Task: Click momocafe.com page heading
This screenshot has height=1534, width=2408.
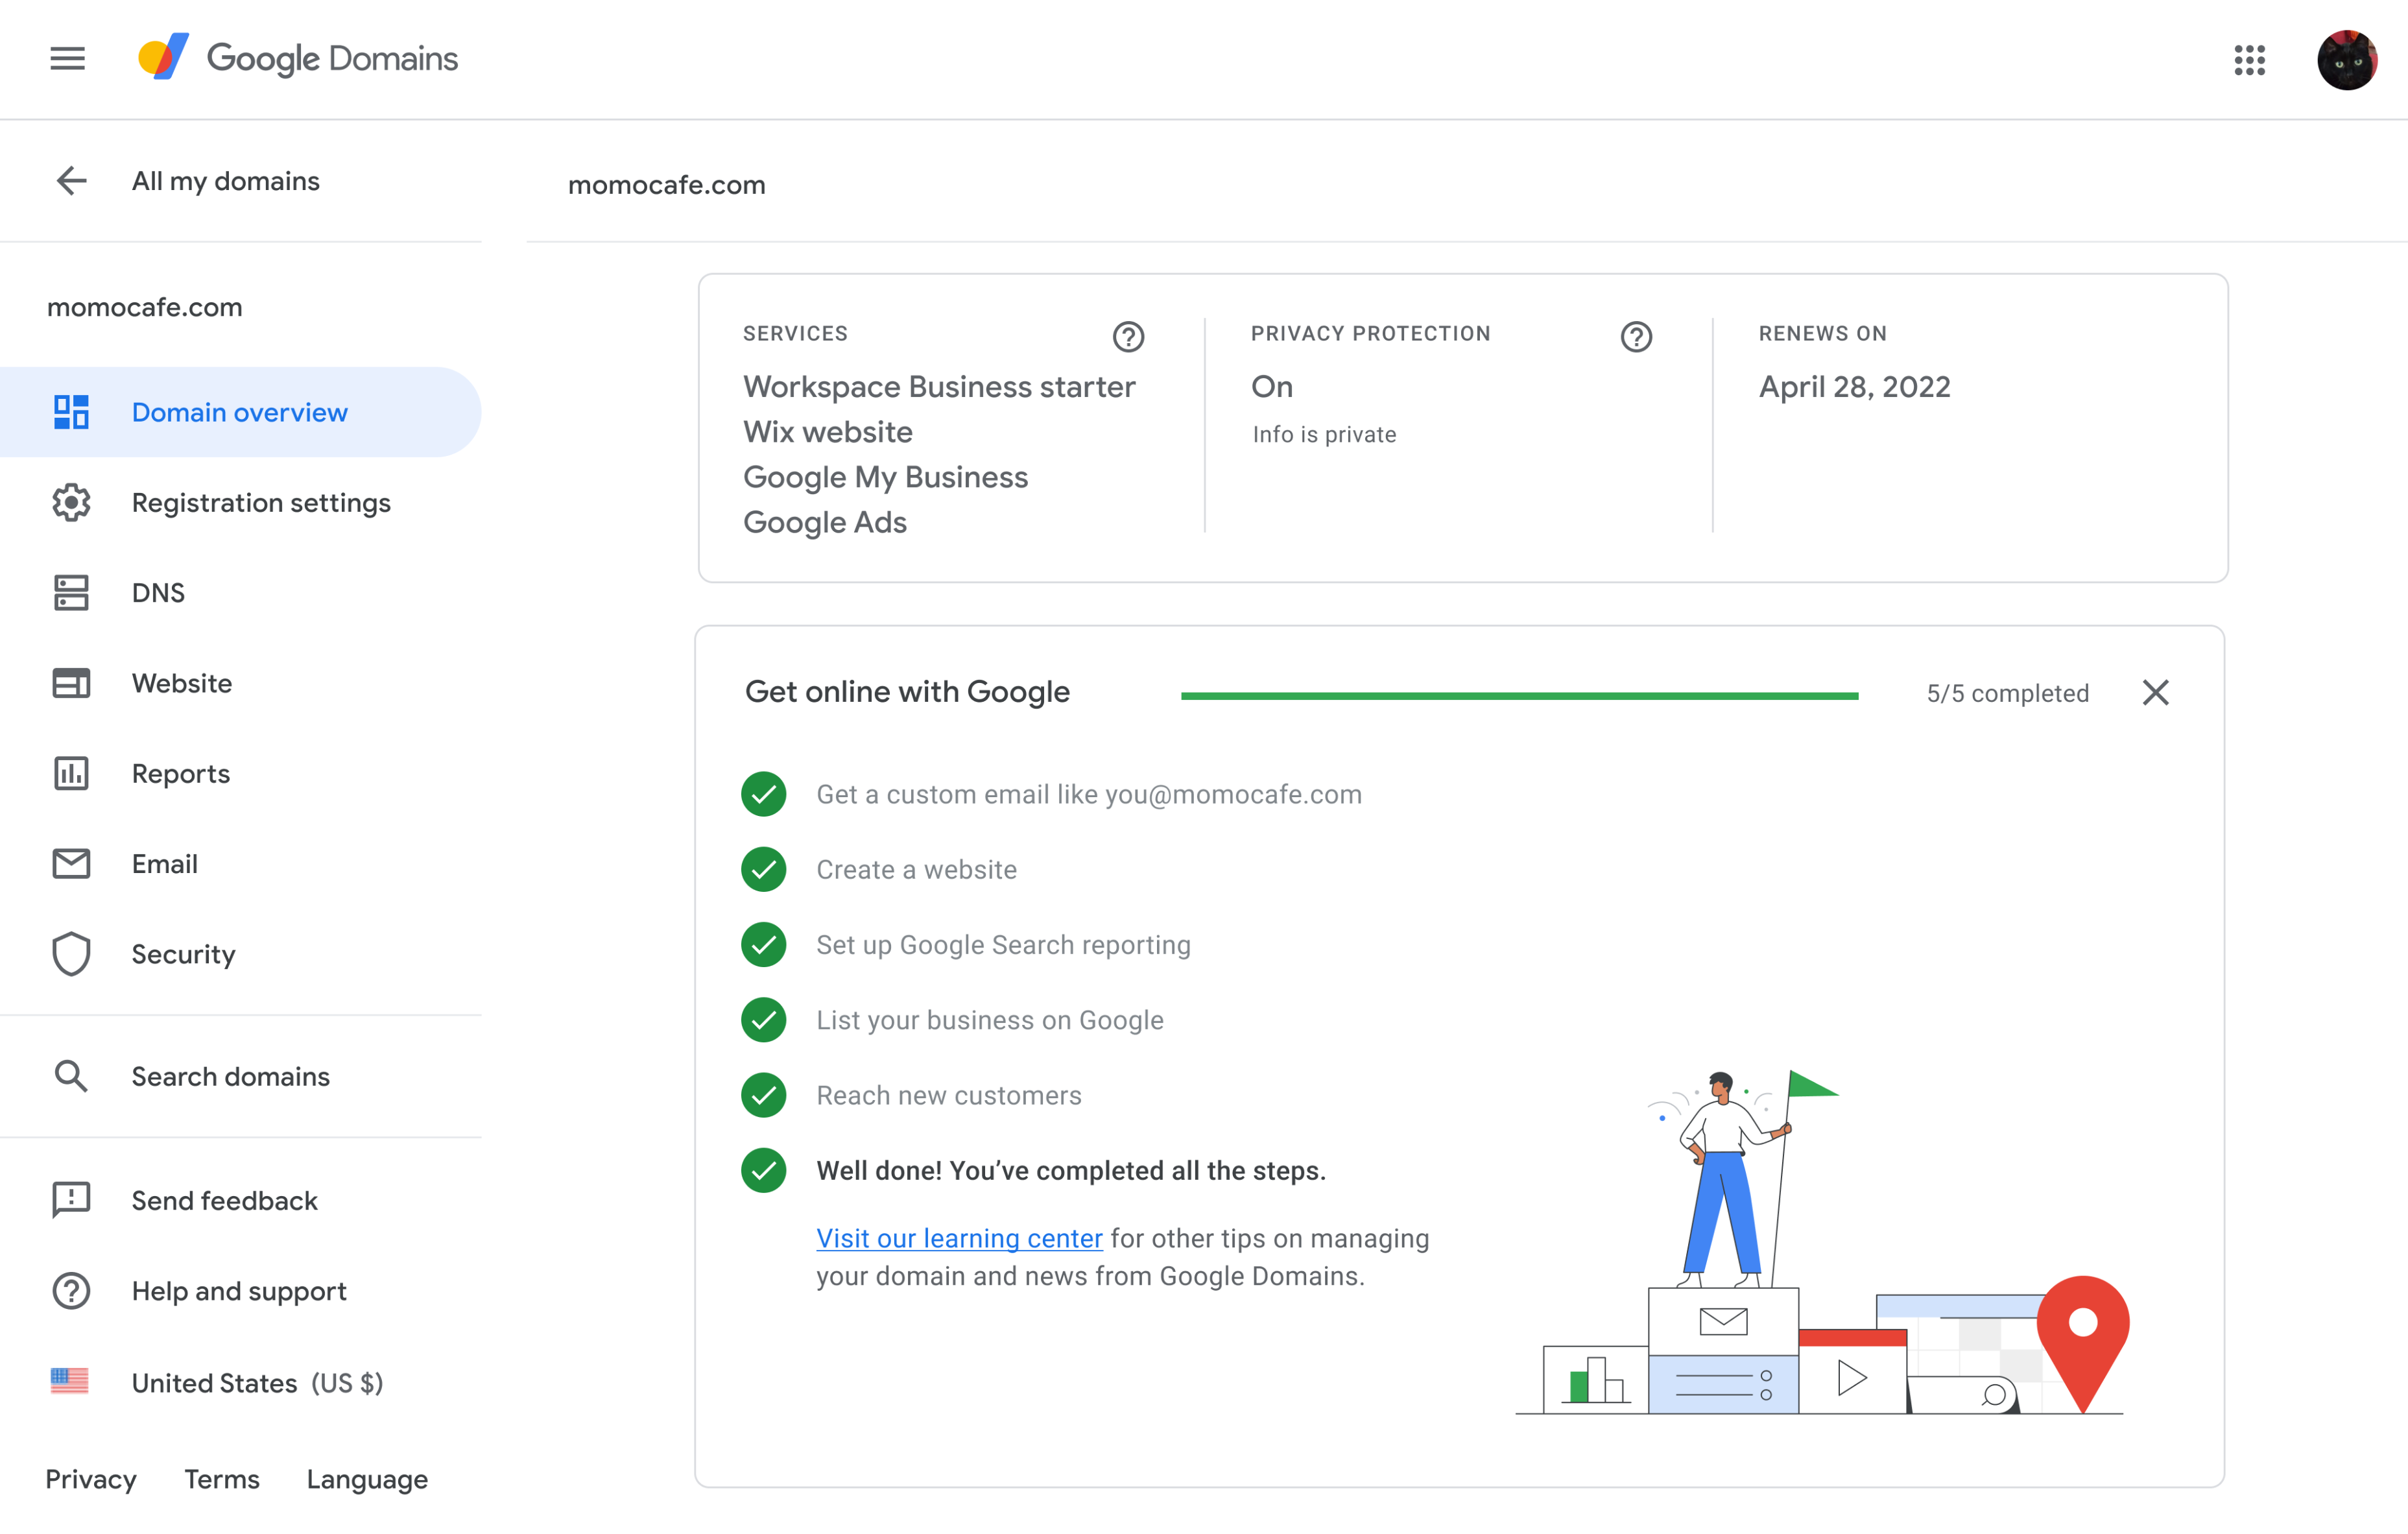Action: click(x=666, y=185)
